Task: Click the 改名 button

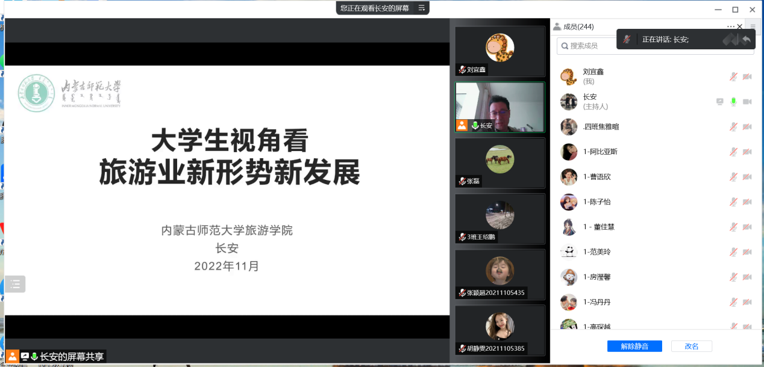Action: click(x=691, y=346)
